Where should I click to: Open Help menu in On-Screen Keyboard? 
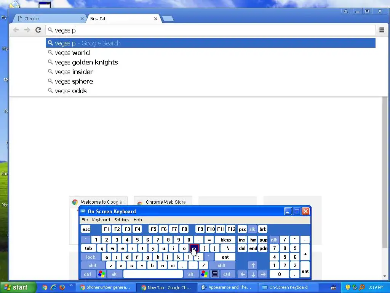137,220
